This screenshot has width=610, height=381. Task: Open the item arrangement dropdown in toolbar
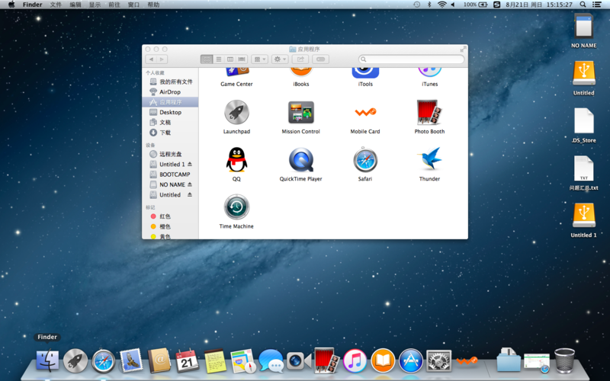(x=259, y=59)
